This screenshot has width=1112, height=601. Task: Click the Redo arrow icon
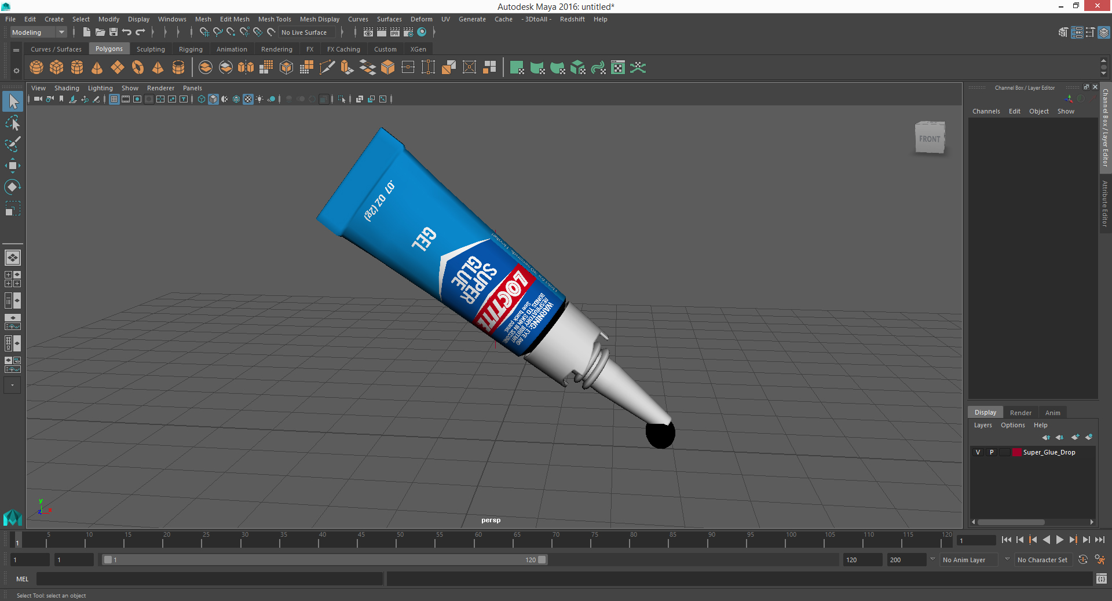[140, 32]
